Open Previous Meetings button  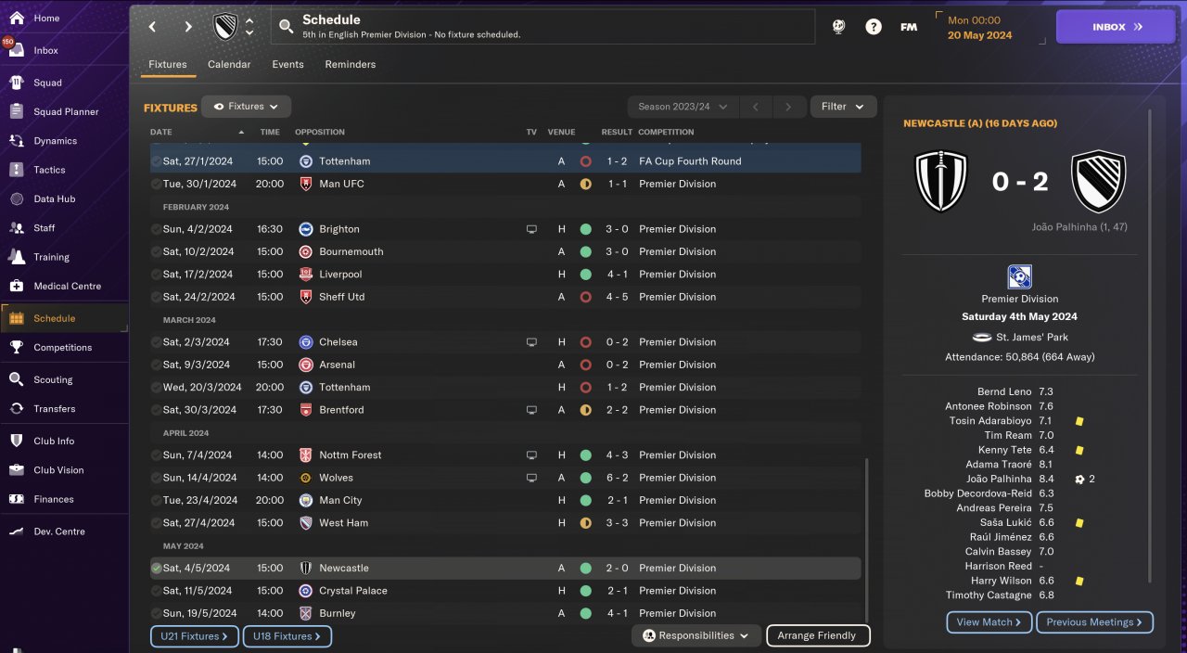[1095, 622]
